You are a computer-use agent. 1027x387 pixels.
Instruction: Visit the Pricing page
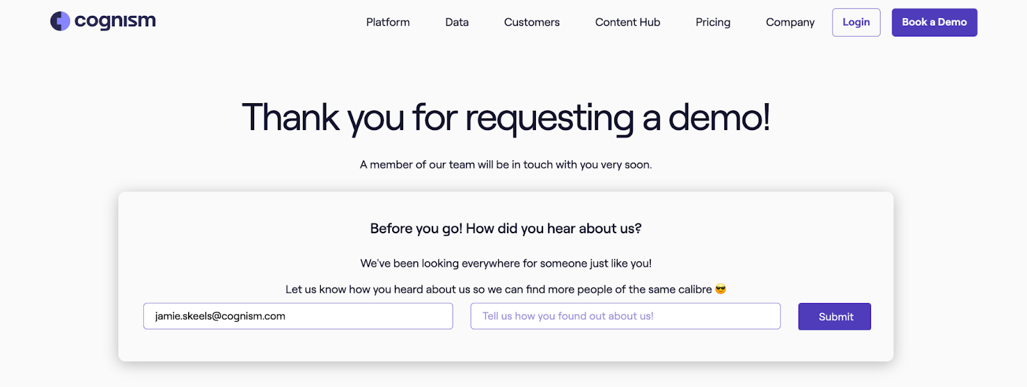713,22
